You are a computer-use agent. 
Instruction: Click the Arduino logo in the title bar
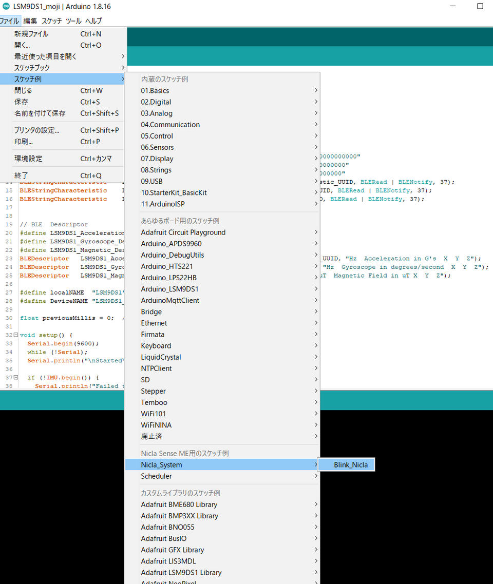point(5,7)
